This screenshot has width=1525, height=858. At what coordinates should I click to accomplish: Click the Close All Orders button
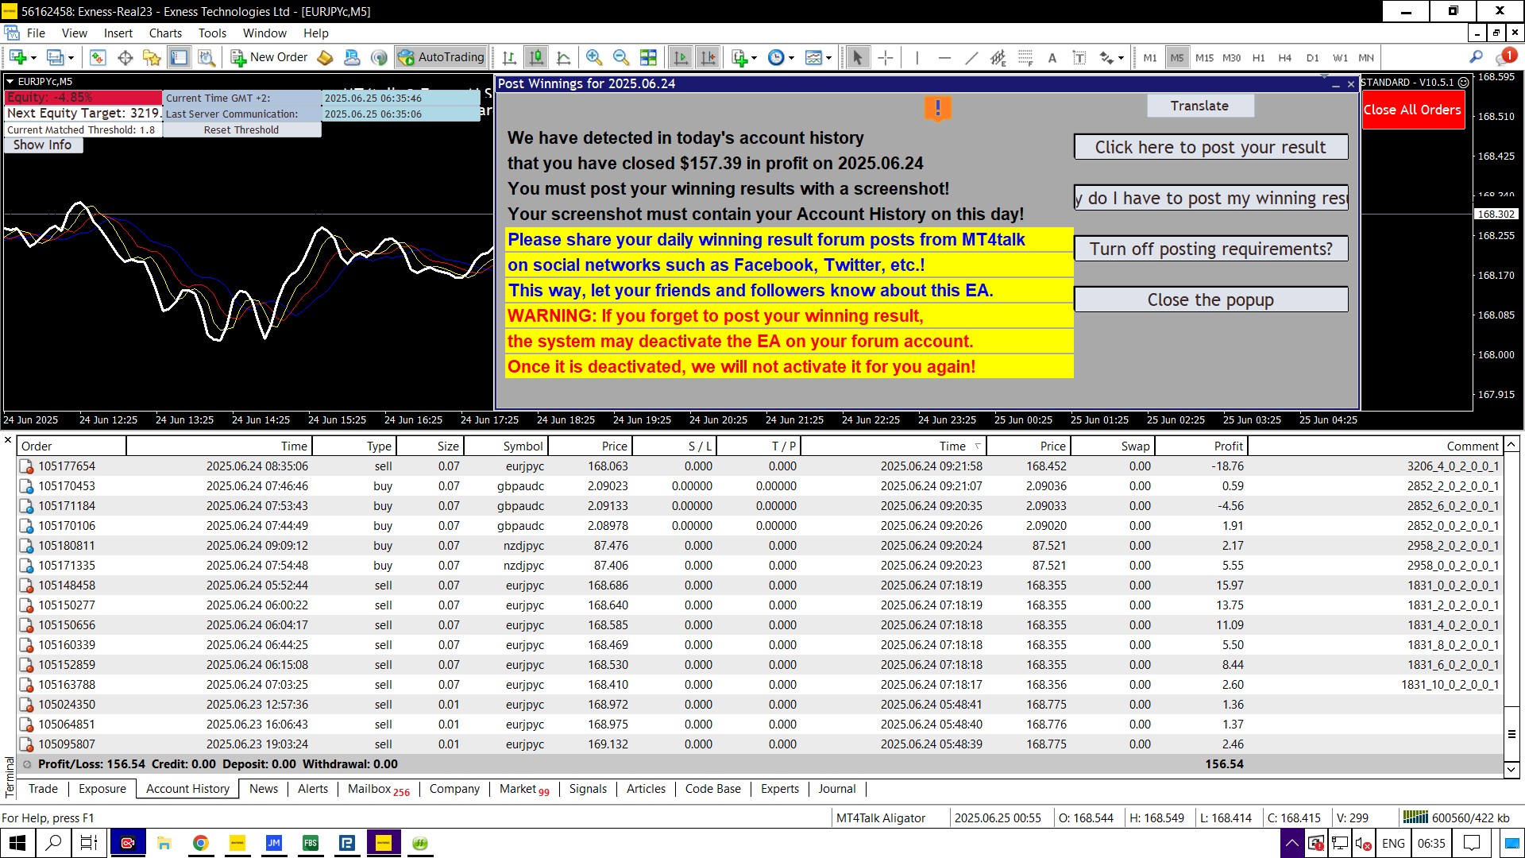click(x=1412, y=110)
